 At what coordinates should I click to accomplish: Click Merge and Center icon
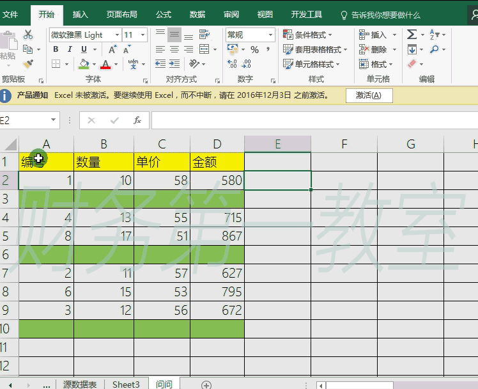[204, 49]
